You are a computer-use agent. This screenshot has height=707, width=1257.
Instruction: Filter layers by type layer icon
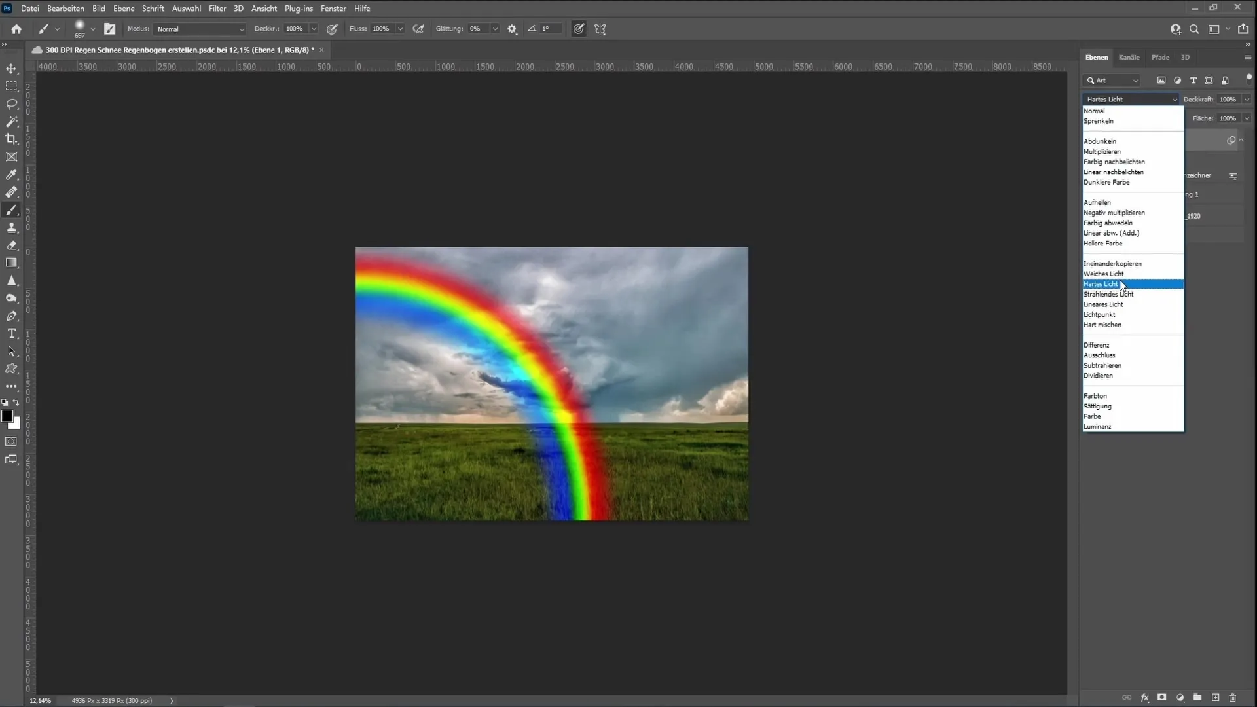[1193, 81]
